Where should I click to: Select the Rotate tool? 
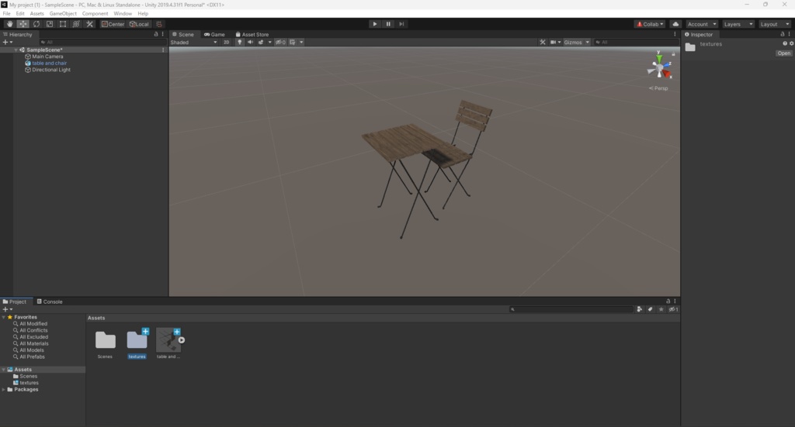(x=36, y=24)
